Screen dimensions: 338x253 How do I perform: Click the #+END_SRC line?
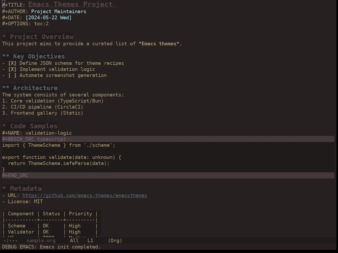click(168, 176)
